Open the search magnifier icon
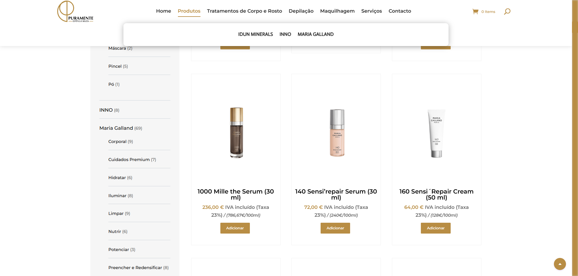Screen dimensions: 578x276 click(x=507, y=11)
